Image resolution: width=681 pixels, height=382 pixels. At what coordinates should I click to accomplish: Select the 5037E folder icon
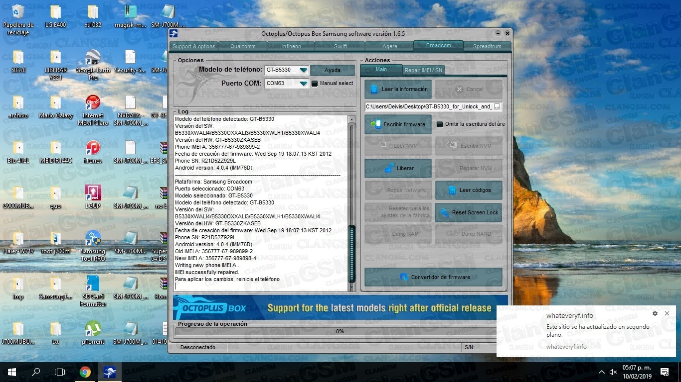click(18, 61)
